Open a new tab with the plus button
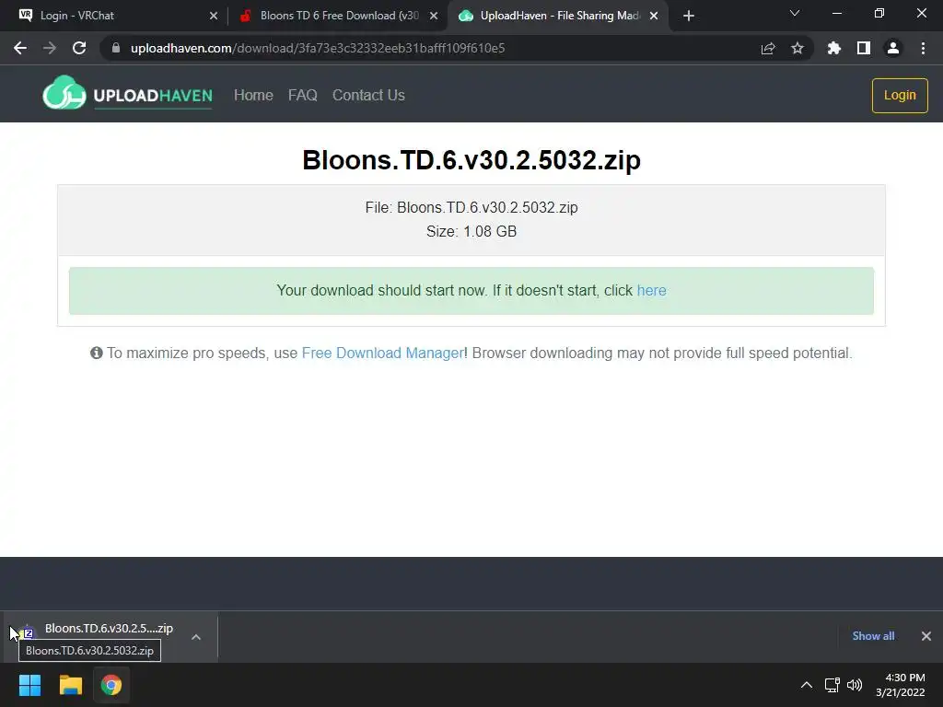Screen dimensions: 943x707 click(x=689, y=16)
